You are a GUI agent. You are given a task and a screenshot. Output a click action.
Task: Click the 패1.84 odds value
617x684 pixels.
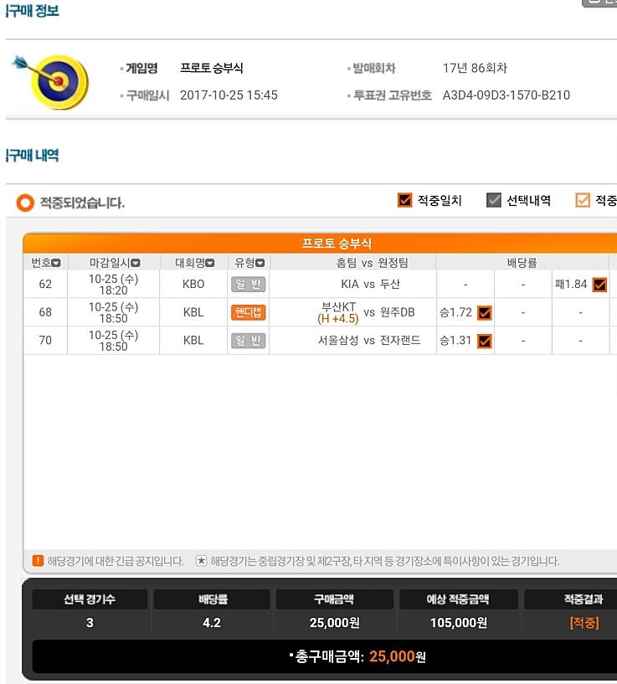571,285
